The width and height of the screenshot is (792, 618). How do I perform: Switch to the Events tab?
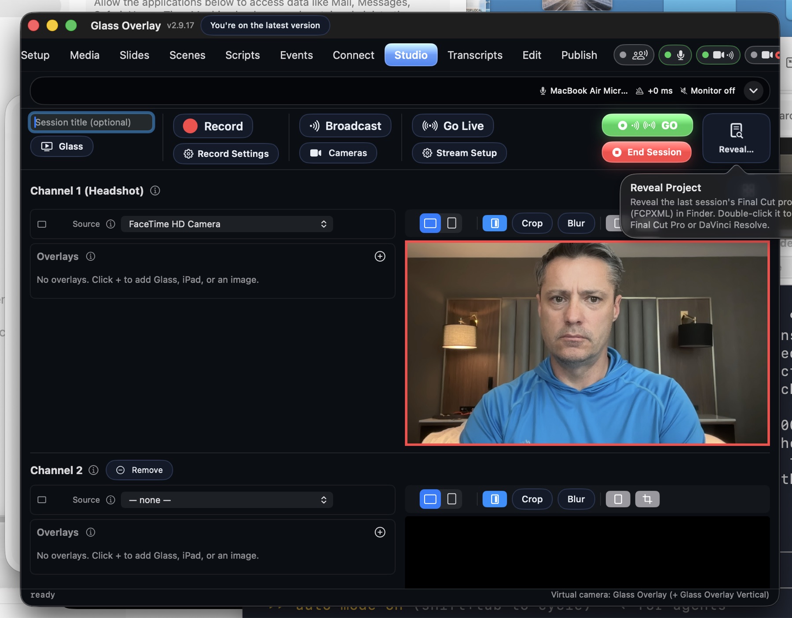[296, 55]
